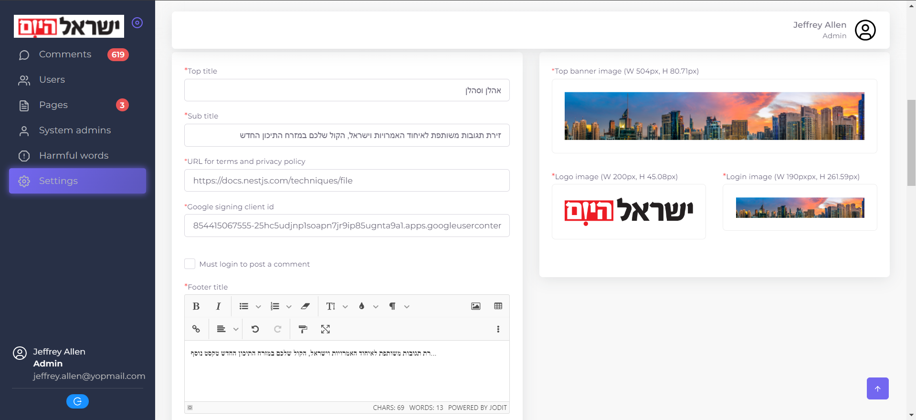The height and width of the screenshot is (420, 916).
Task: Expand font size dropdown arrow
Action: tap(345, 307)
